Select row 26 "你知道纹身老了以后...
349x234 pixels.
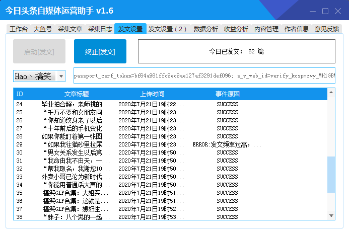(x=170, y=120)
